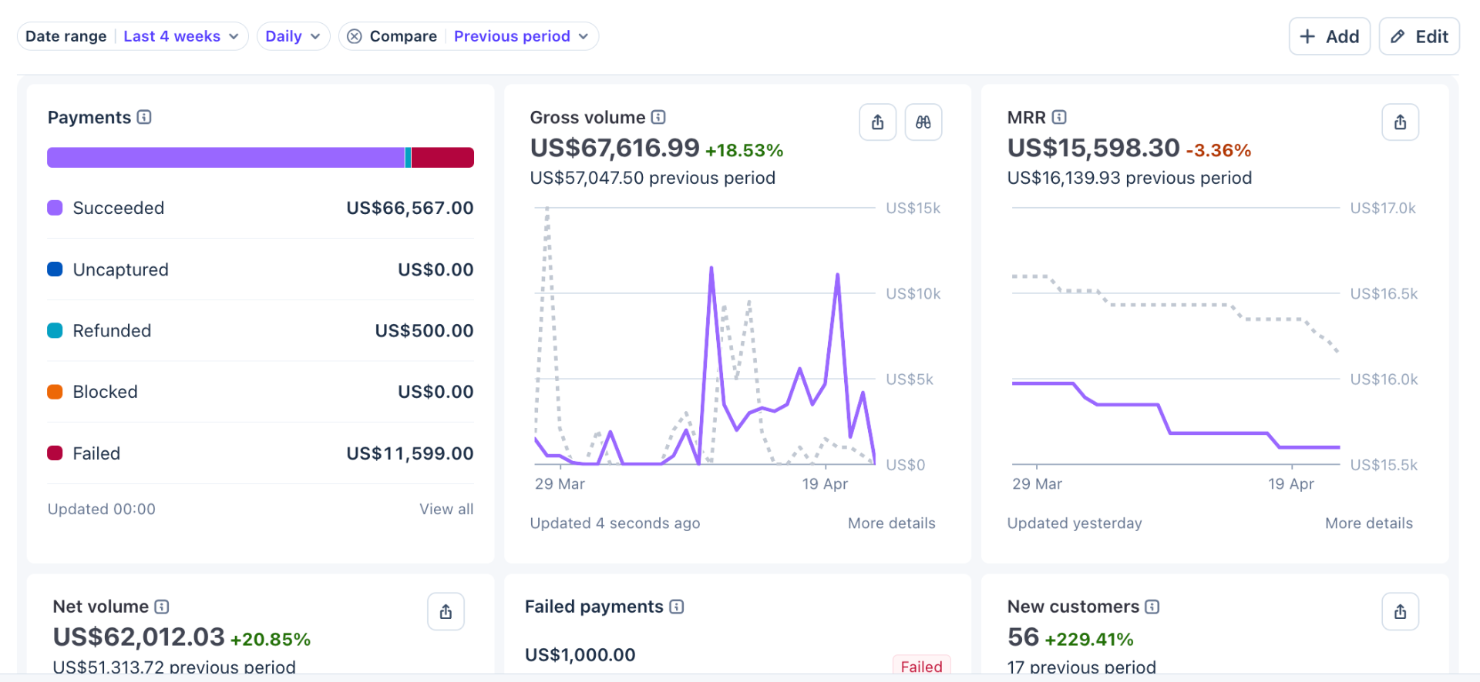
Task: Share the Net volume chart
Action: (x=446, y=612)
